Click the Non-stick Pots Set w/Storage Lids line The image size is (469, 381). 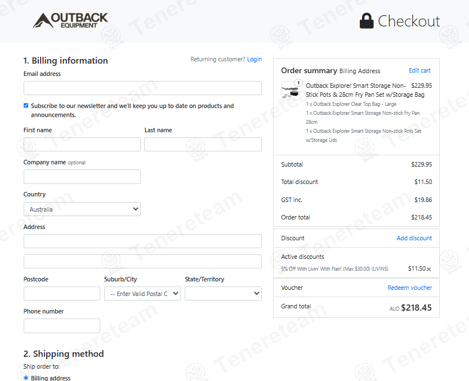[363, 136]
